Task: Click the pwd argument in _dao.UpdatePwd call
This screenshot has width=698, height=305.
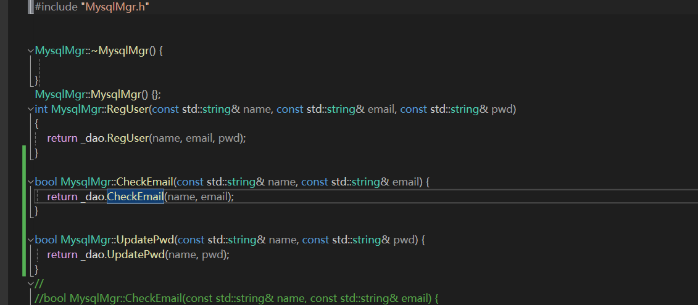Action: (x=212, y=255)
